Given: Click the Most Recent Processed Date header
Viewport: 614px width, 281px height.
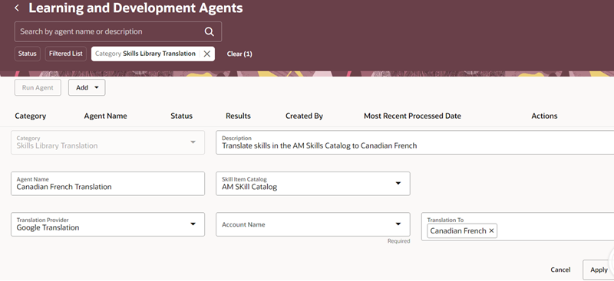Looking at the screenshot, I should 412,116.
